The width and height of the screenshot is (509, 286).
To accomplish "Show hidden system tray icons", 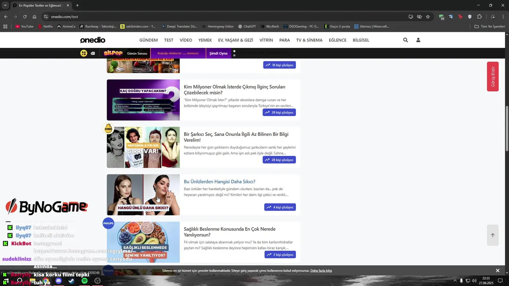I will click(455, 281).
